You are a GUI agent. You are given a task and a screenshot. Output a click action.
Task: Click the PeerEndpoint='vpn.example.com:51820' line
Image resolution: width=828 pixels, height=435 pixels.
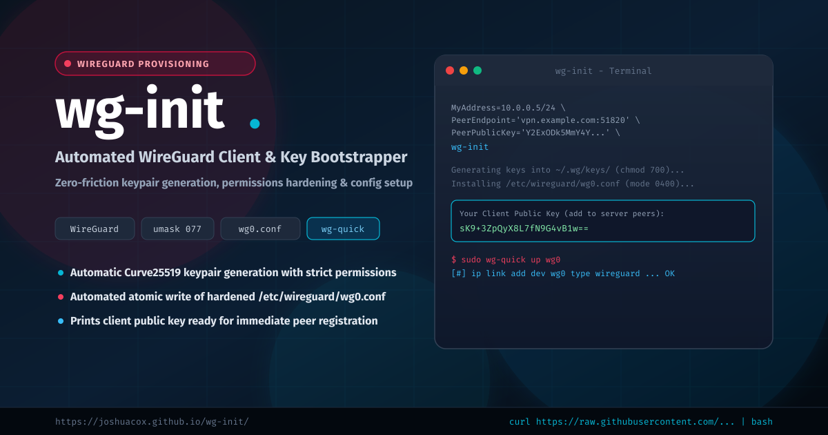pos(546,120)
